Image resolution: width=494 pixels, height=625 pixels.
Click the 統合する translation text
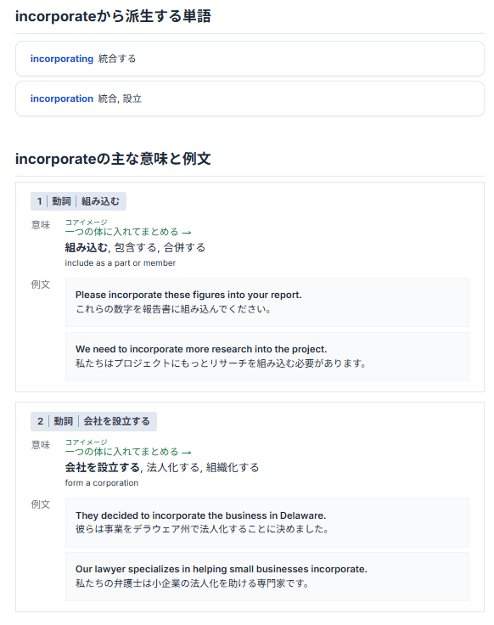coord(117,59)
